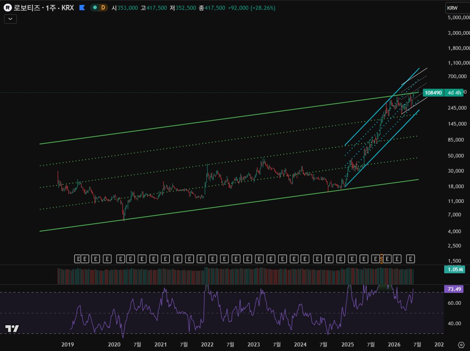The image size is (470, 351).
Task: Click the 11,000 price axis label
Action: [456, 201]
